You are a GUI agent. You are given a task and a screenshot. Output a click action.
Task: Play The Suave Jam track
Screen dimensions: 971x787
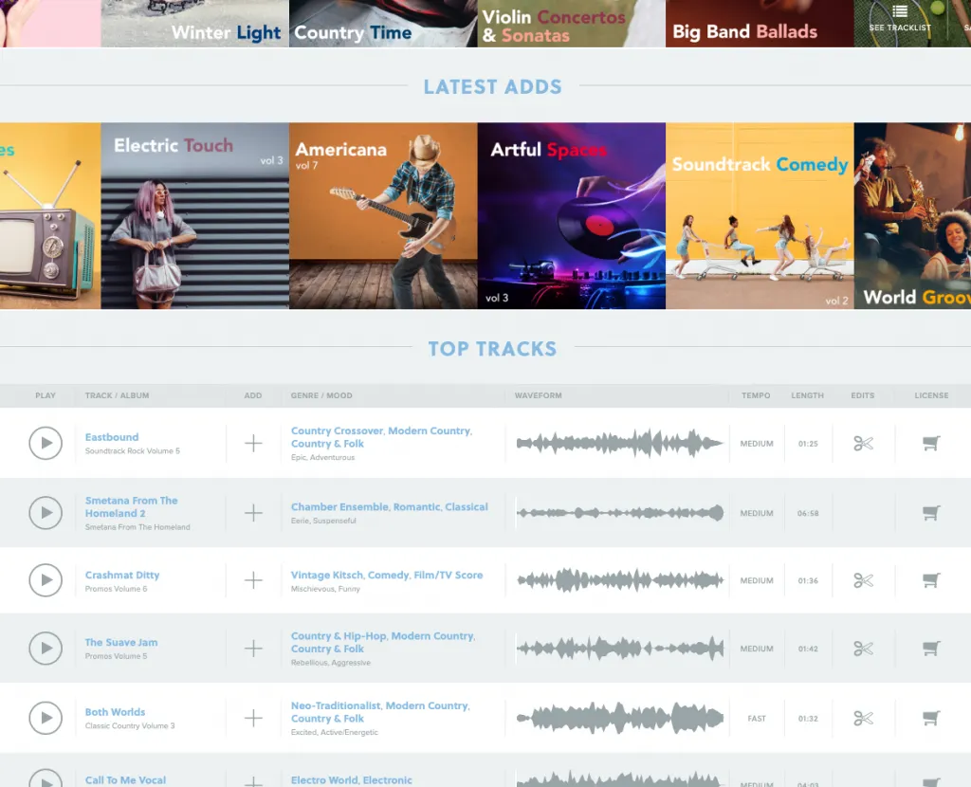pos(46,649)
